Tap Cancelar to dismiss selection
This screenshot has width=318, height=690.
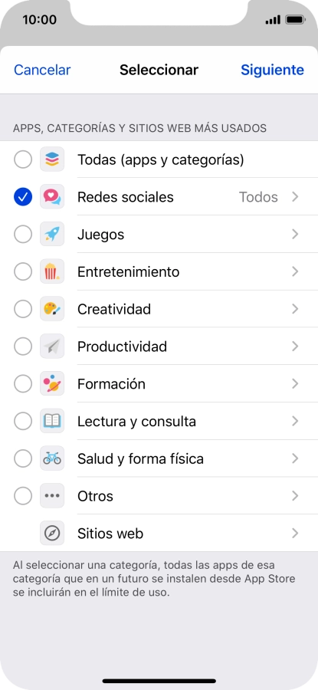(x=42, y=70)
